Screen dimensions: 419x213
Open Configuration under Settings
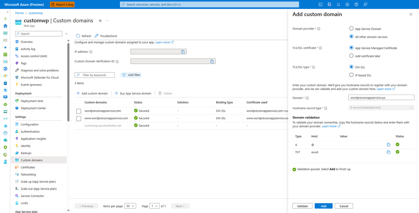click(30, 125)
